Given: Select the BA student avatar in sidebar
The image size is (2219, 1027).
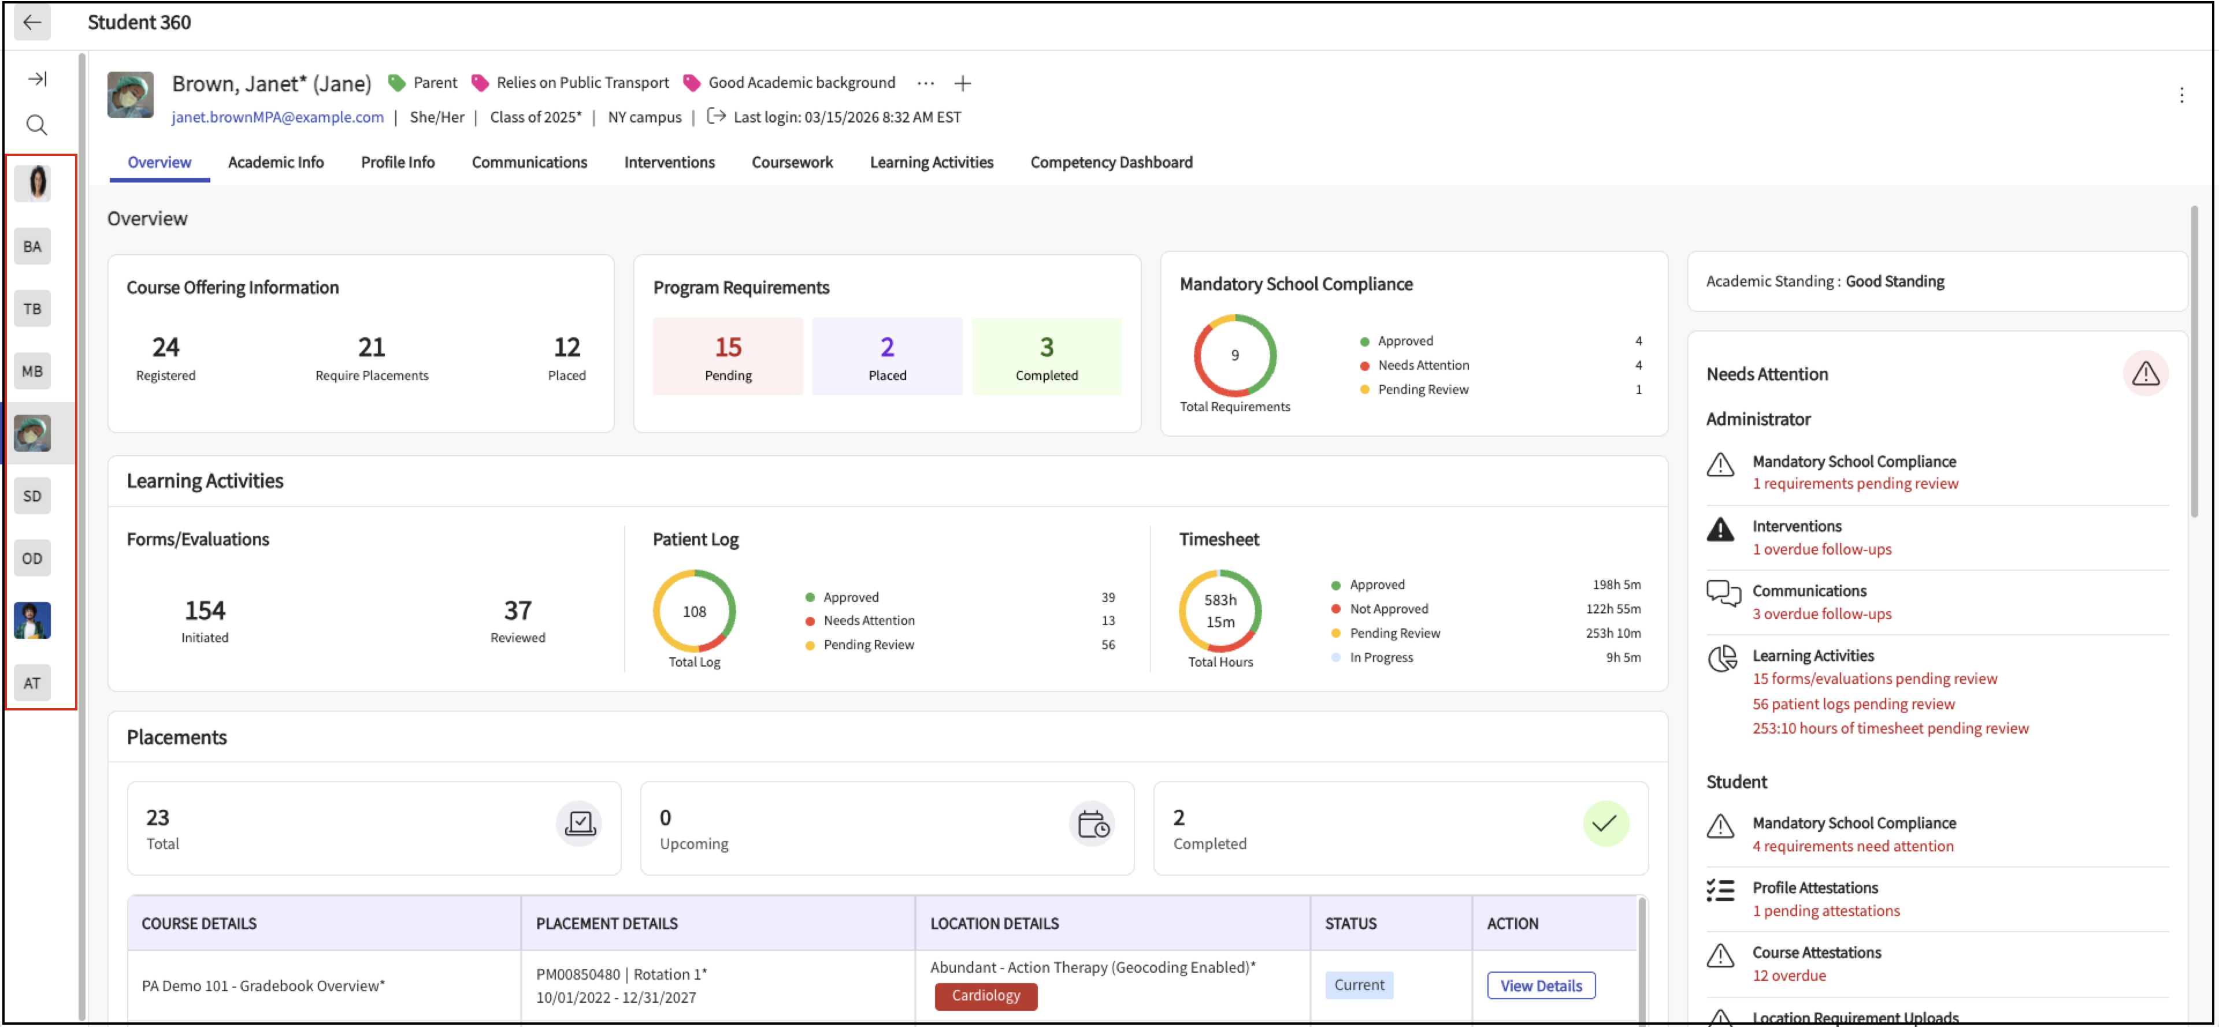Looking at the screenshot, I should [x=33, y=247].
